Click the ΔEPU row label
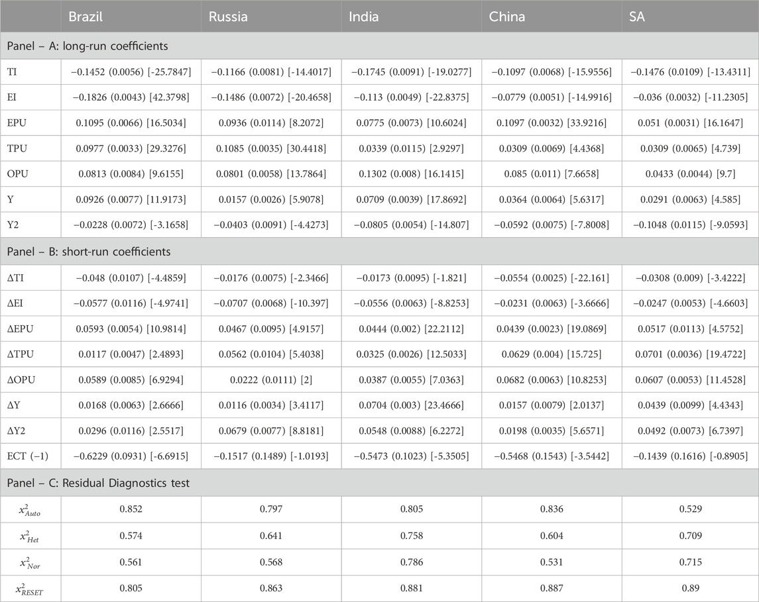Viewport: 759px width, 602px height. click(20, 328)
